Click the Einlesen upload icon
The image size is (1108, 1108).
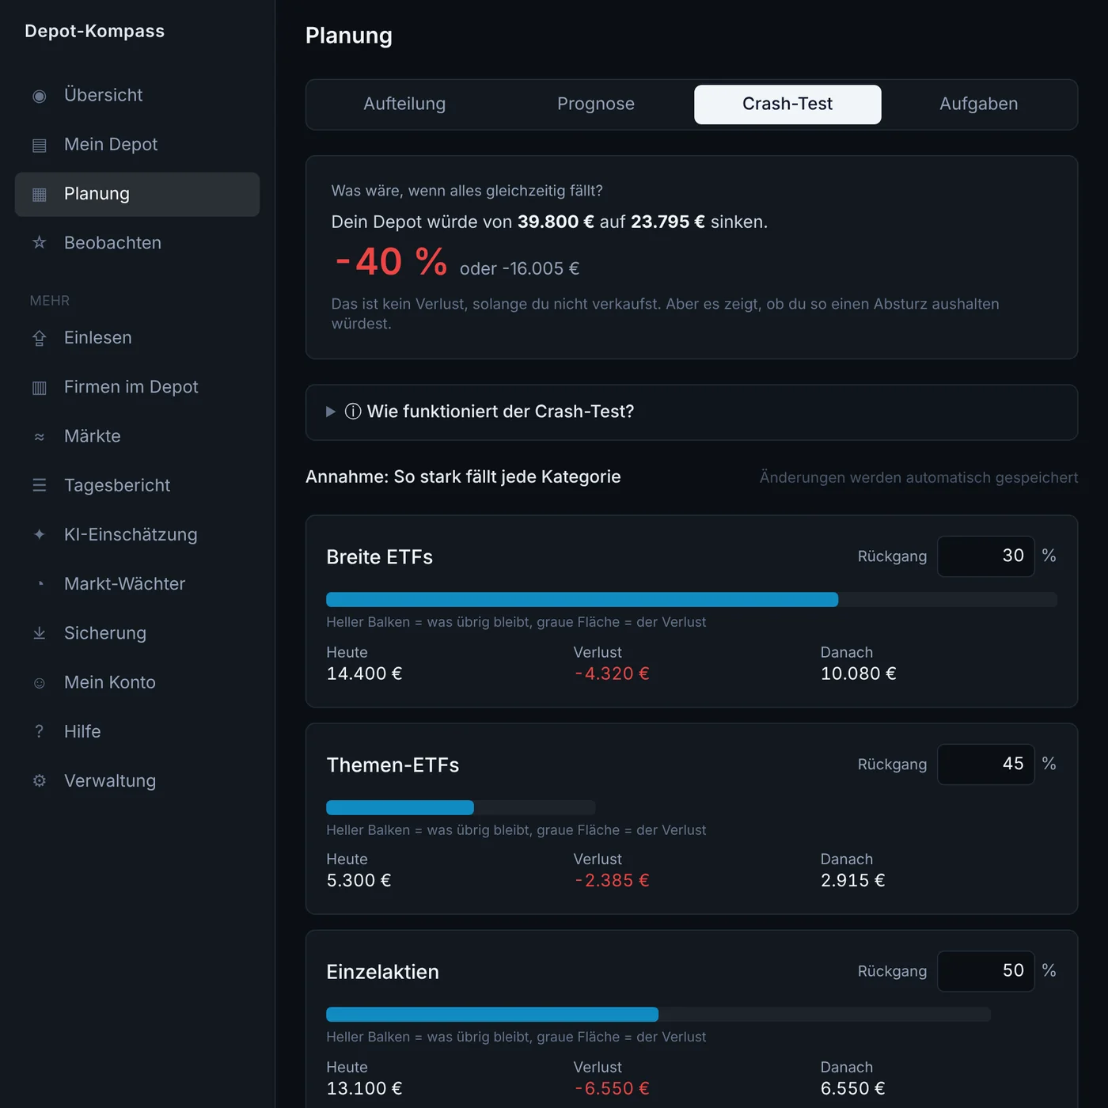point(39,338)
